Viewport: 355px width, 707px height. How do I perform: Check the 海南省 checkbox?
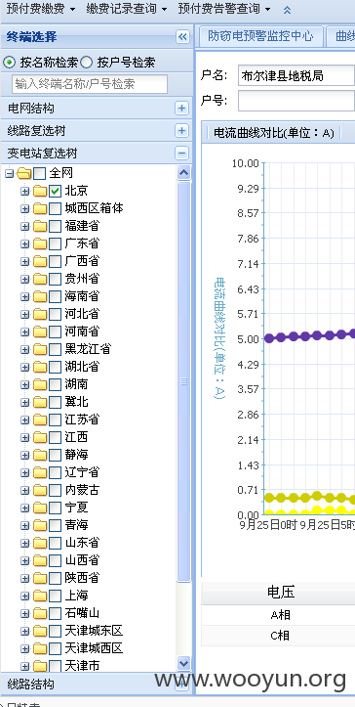coord(55,296)
